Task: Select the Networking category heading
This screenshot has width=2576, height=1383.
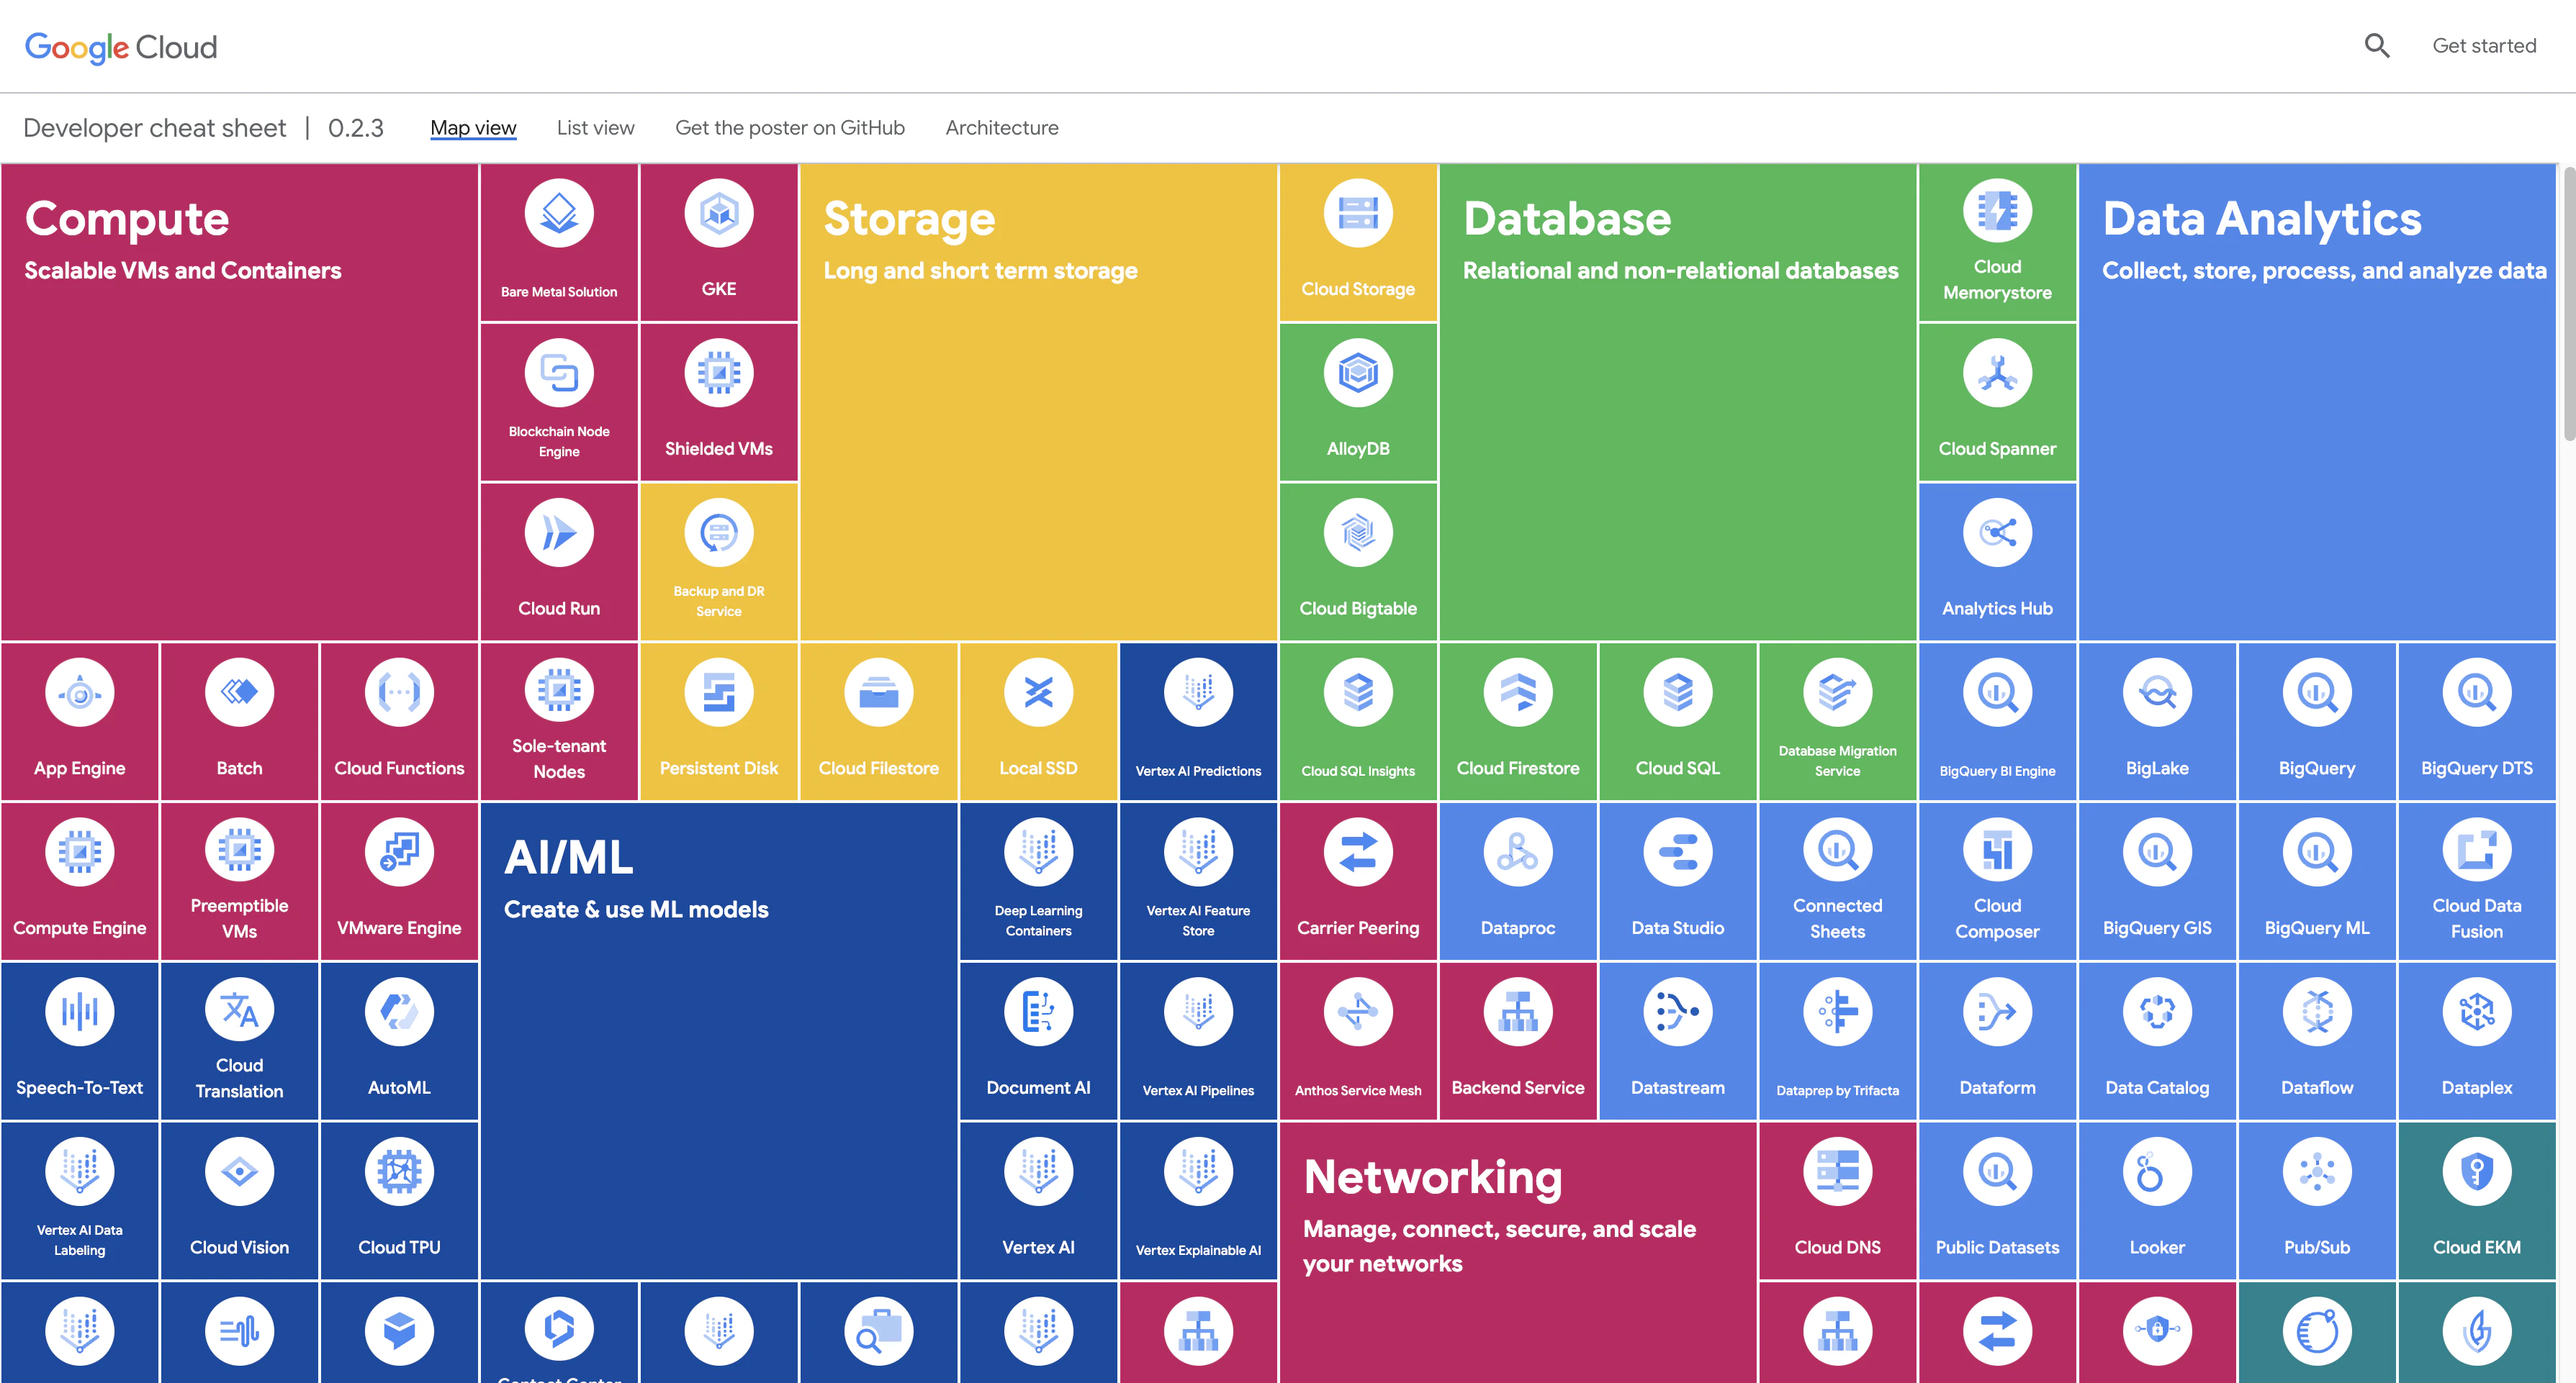Action: tap(1433, 1177)
